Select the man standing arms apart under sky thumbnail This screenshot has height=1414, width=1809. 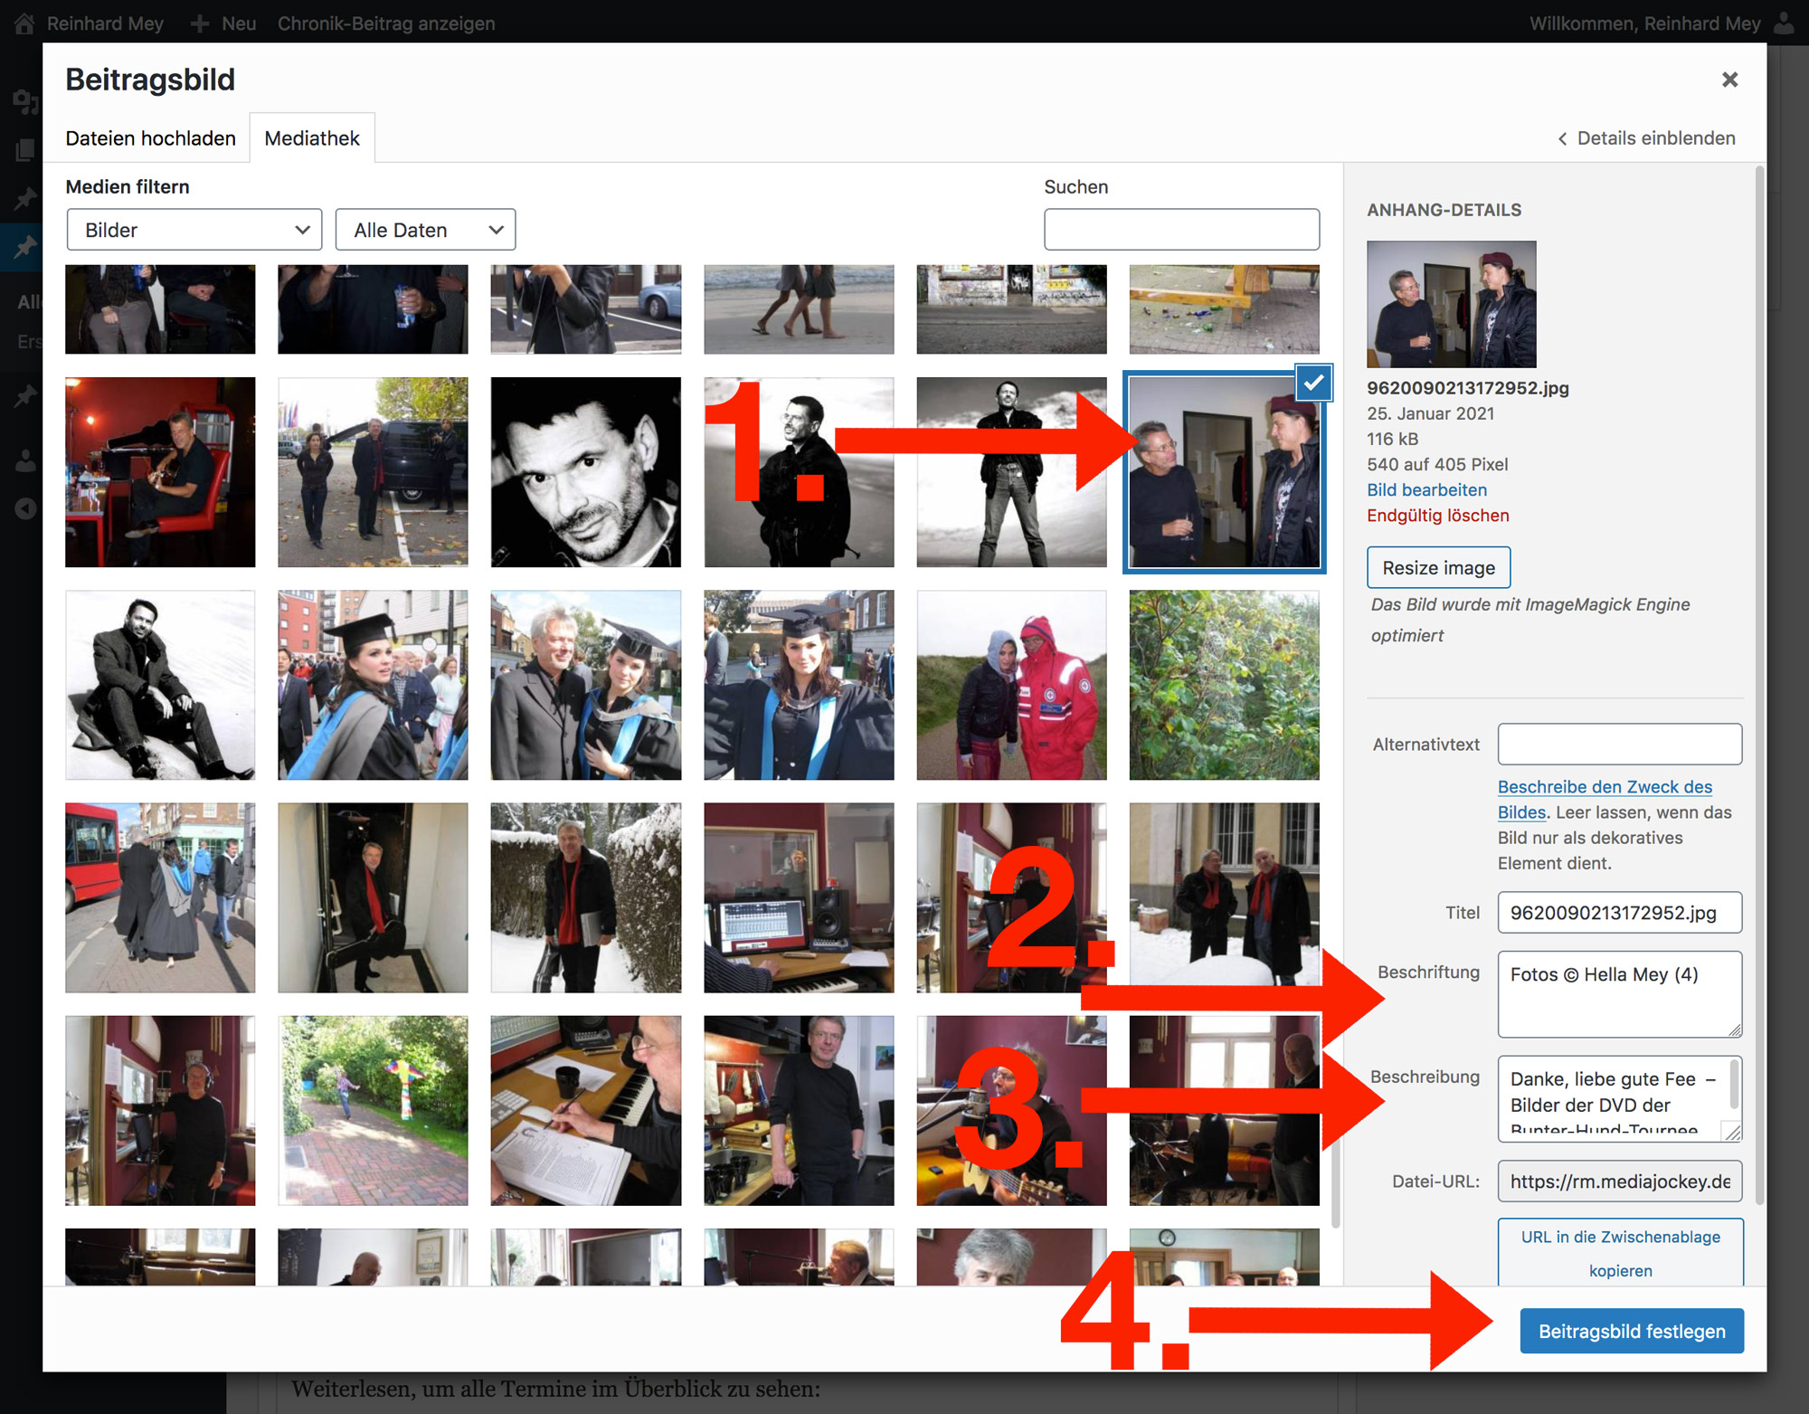[1011, 472]
